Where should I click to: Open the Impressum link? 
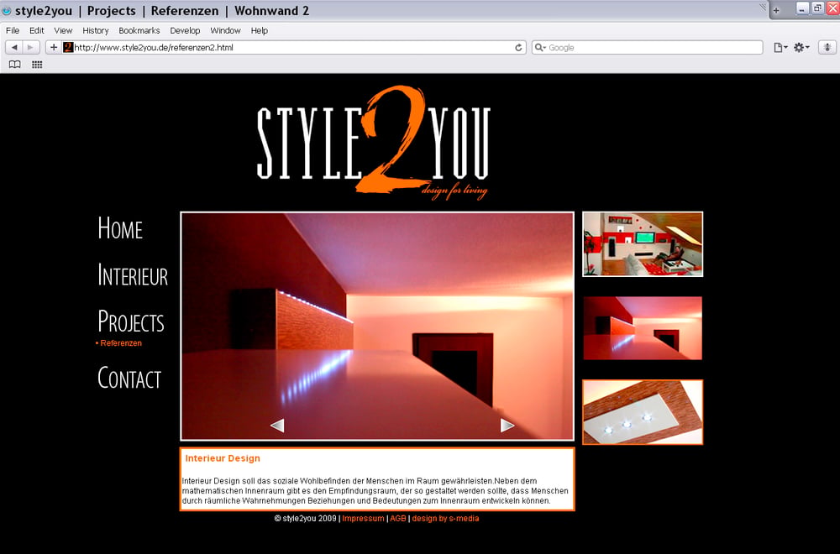click(363, 519)
